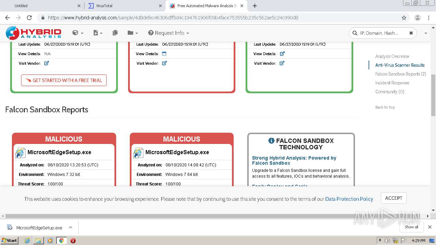Click Strong Hybrid Analysis: Powered by Falcon Sandbox heading

294,160
